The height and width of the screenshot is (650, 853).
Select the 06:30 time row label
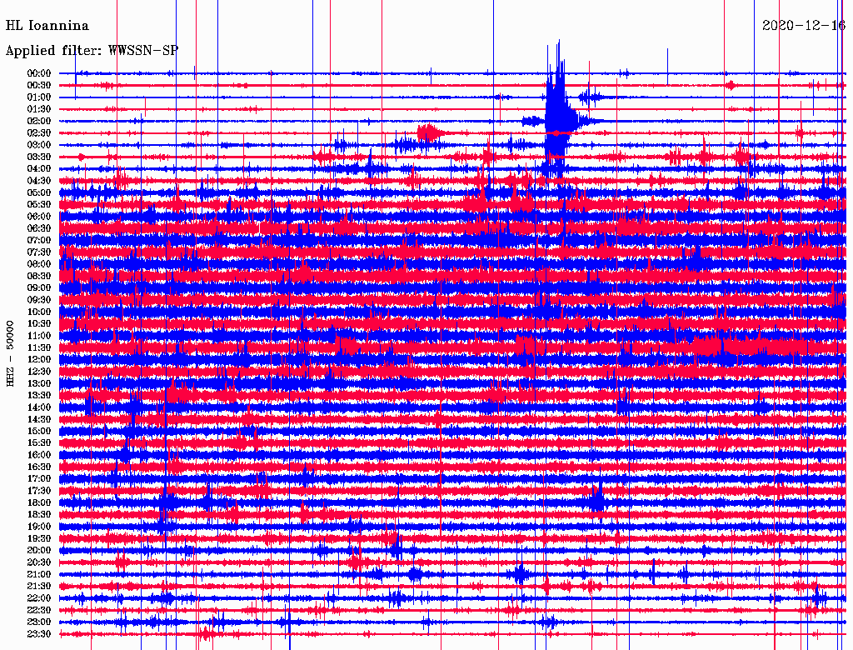[x=39, y=228]
